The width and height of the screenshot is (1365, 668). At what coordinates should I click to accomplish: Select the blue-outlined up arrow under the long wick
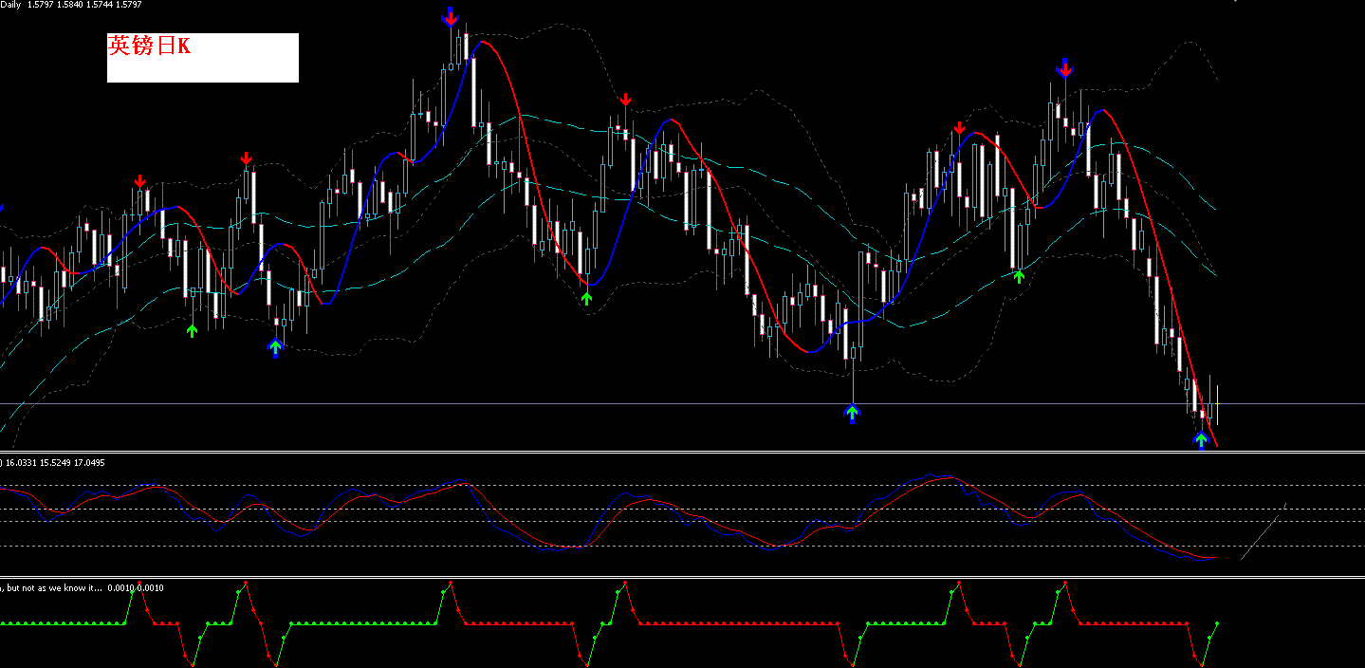click(852, 413)
